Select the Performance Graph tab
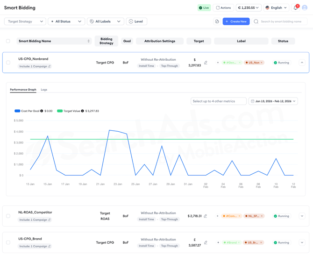313x255 pixels. (x=23, y=90)
